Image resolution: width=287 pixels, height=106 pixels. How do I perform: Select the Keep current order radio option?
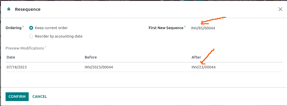pyautogui.click(x=31, y=28)
